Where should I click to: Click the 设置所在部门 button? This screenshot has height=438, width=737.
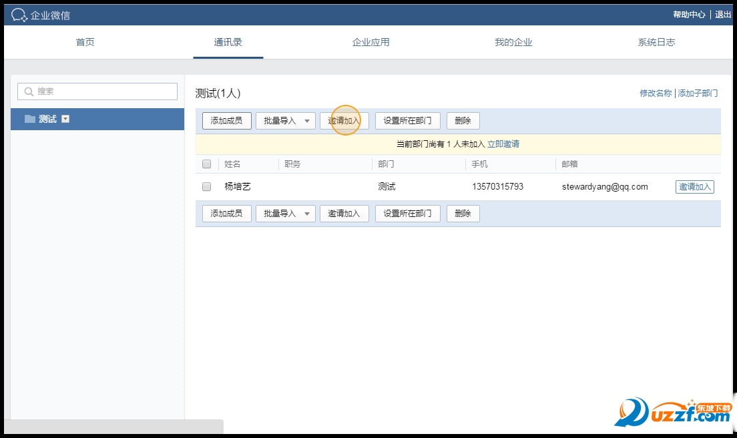tap(408, 121)
